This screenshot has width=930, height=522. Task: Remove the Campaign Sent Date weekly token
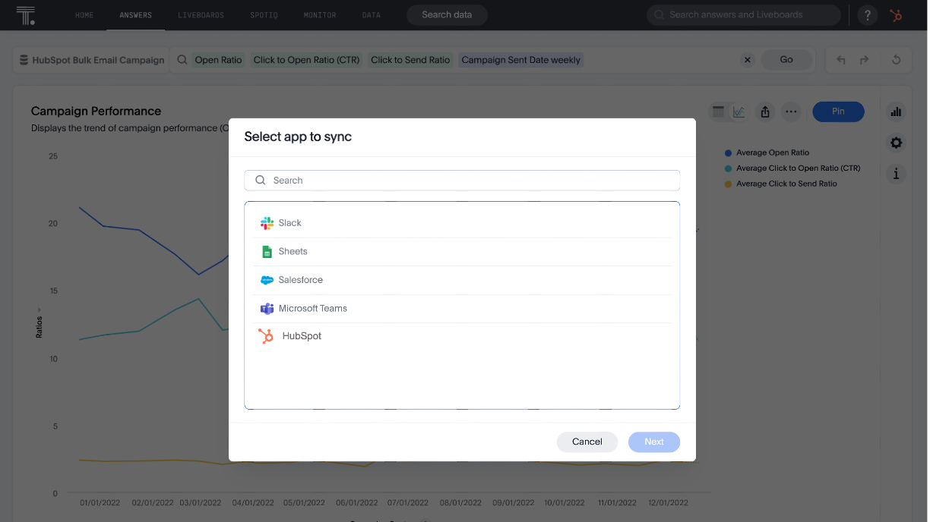point(520,59)
